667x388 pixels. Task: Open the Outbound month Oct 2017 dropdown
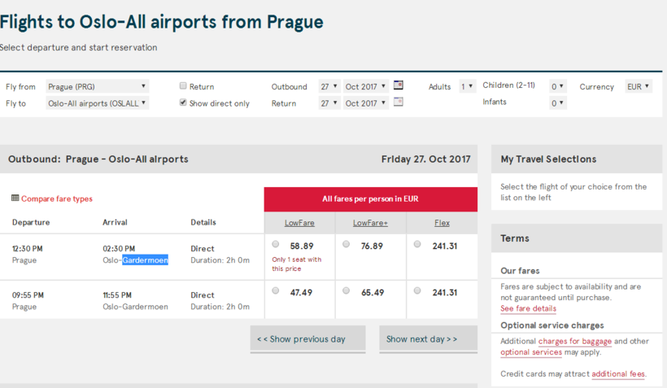pos(366,86)
